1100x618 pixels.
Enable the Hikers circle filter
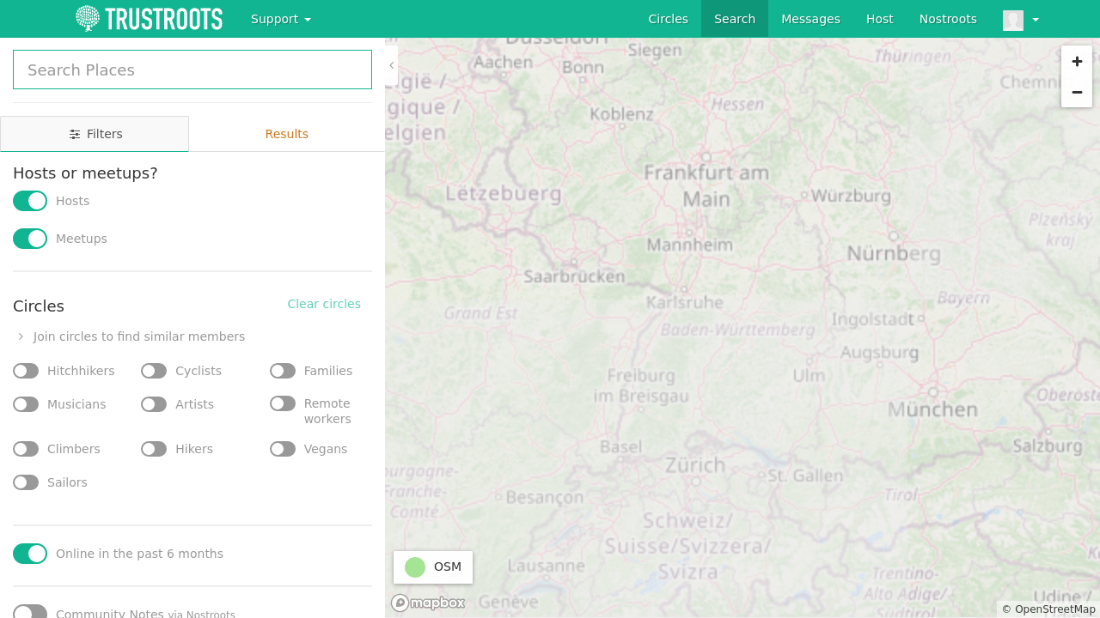154,449
